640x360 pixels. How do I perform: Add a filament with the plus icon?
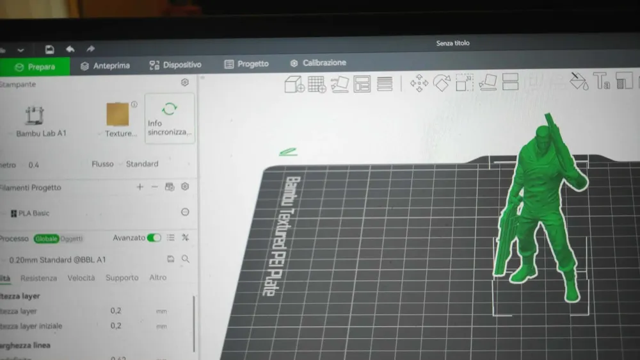point(140,187)
